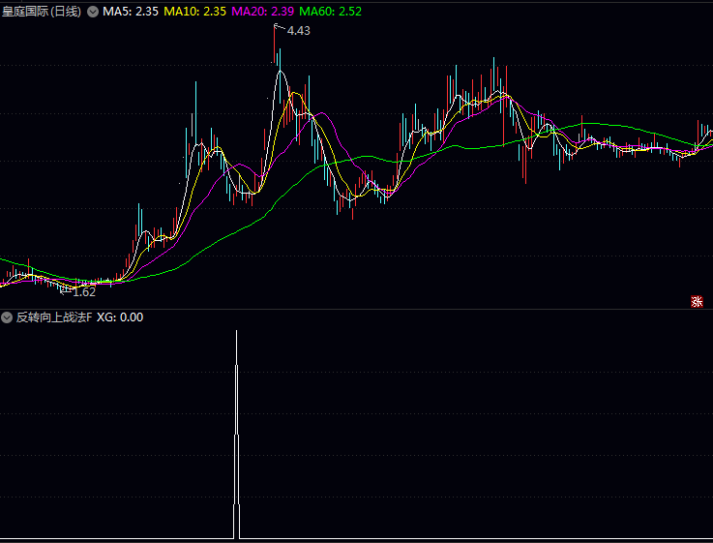Click the XG: 0.00 value label

point(120,317)
